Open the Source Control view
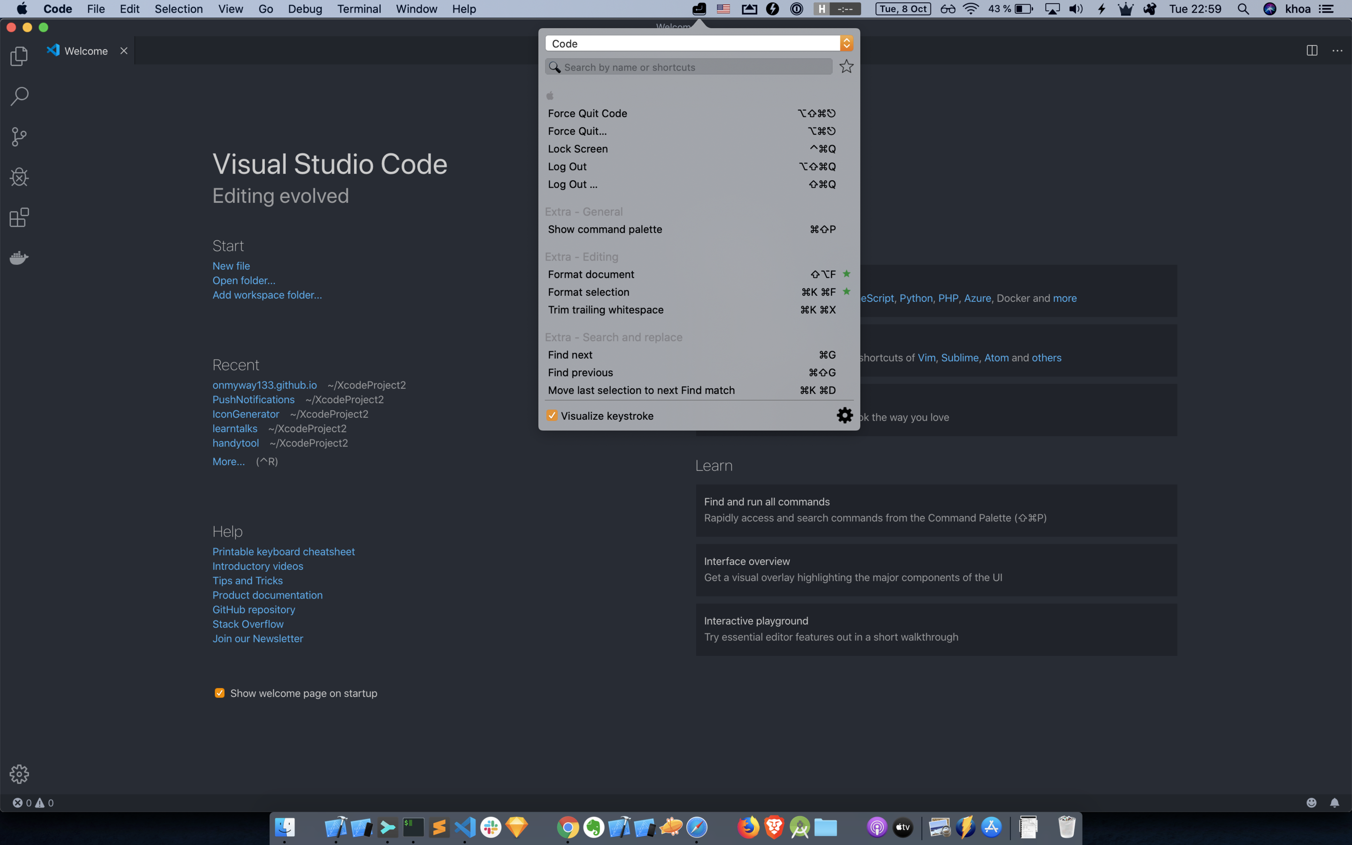 (x=19, y=136)
